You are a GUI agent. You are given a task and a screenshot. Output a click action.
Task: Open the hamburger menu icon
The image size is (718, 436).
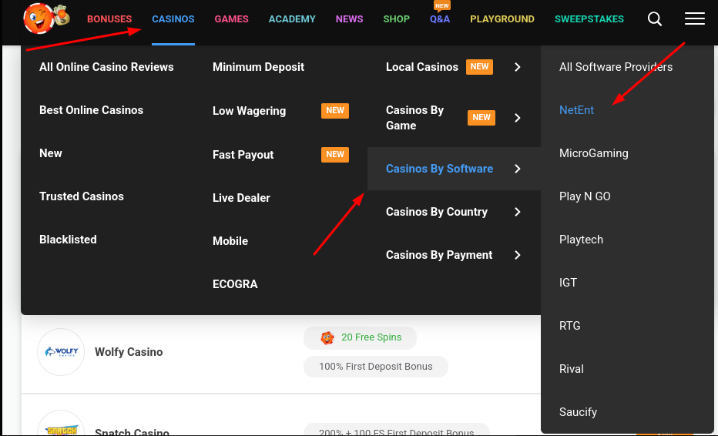click(695, 19)
